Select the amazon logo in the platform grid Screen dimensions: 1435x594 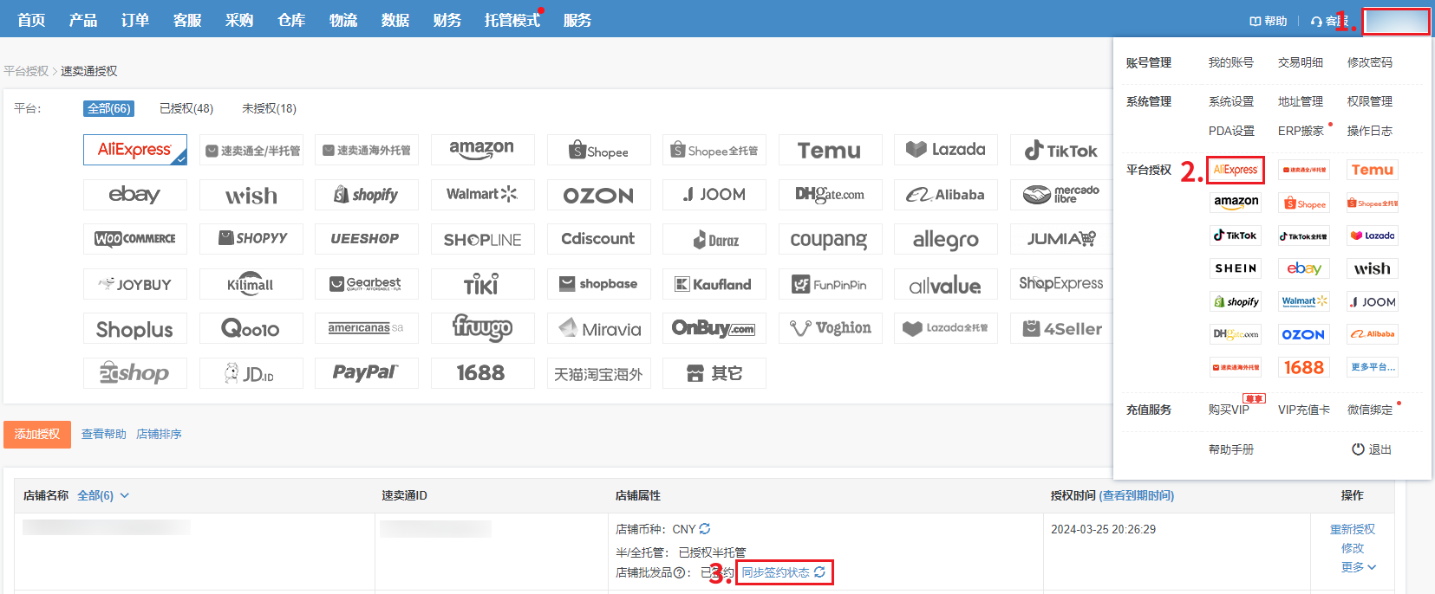[482, 150]
